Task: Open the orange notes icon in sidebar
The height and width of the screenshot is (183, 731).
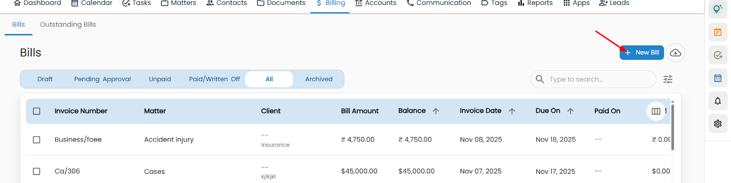Action: tap(717, 32)
